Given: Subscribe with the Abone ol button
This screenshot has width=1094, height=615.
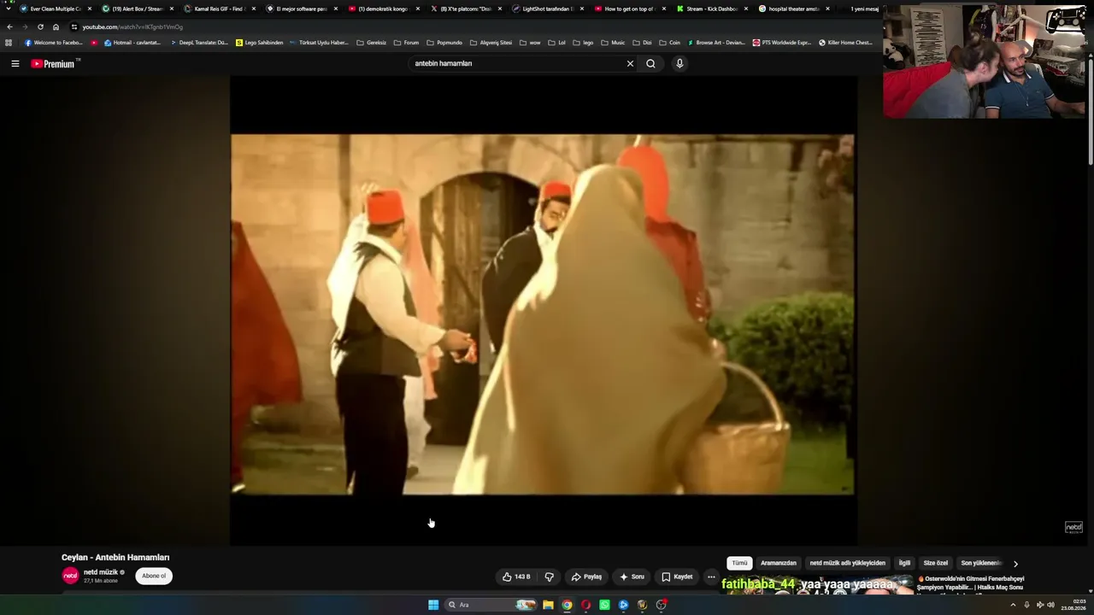Looking at the screenshot, I should [154, 576].
